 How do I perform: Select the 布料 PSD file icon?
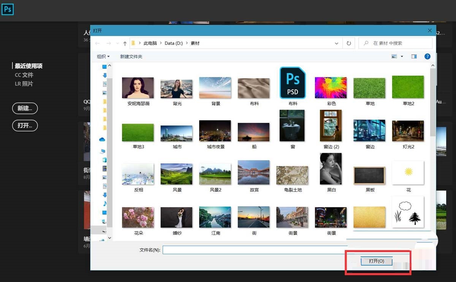tap(293, 83)
